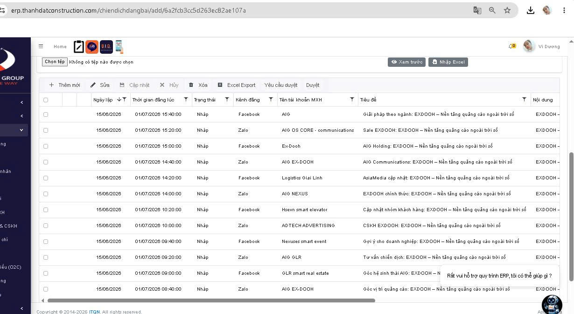Image resolution: width=574 pixels, height=314 pixels.
Task: Click the Cập nhật toolbar button
Action: (x=134, y=85)
